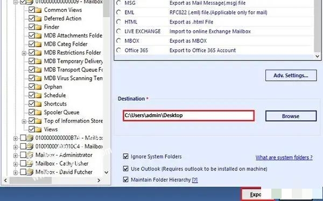Image resolution: width=323 pixels, height=201 pixels.
Task: Click the MDB Restrictions Folder icon
Action: 38,53
